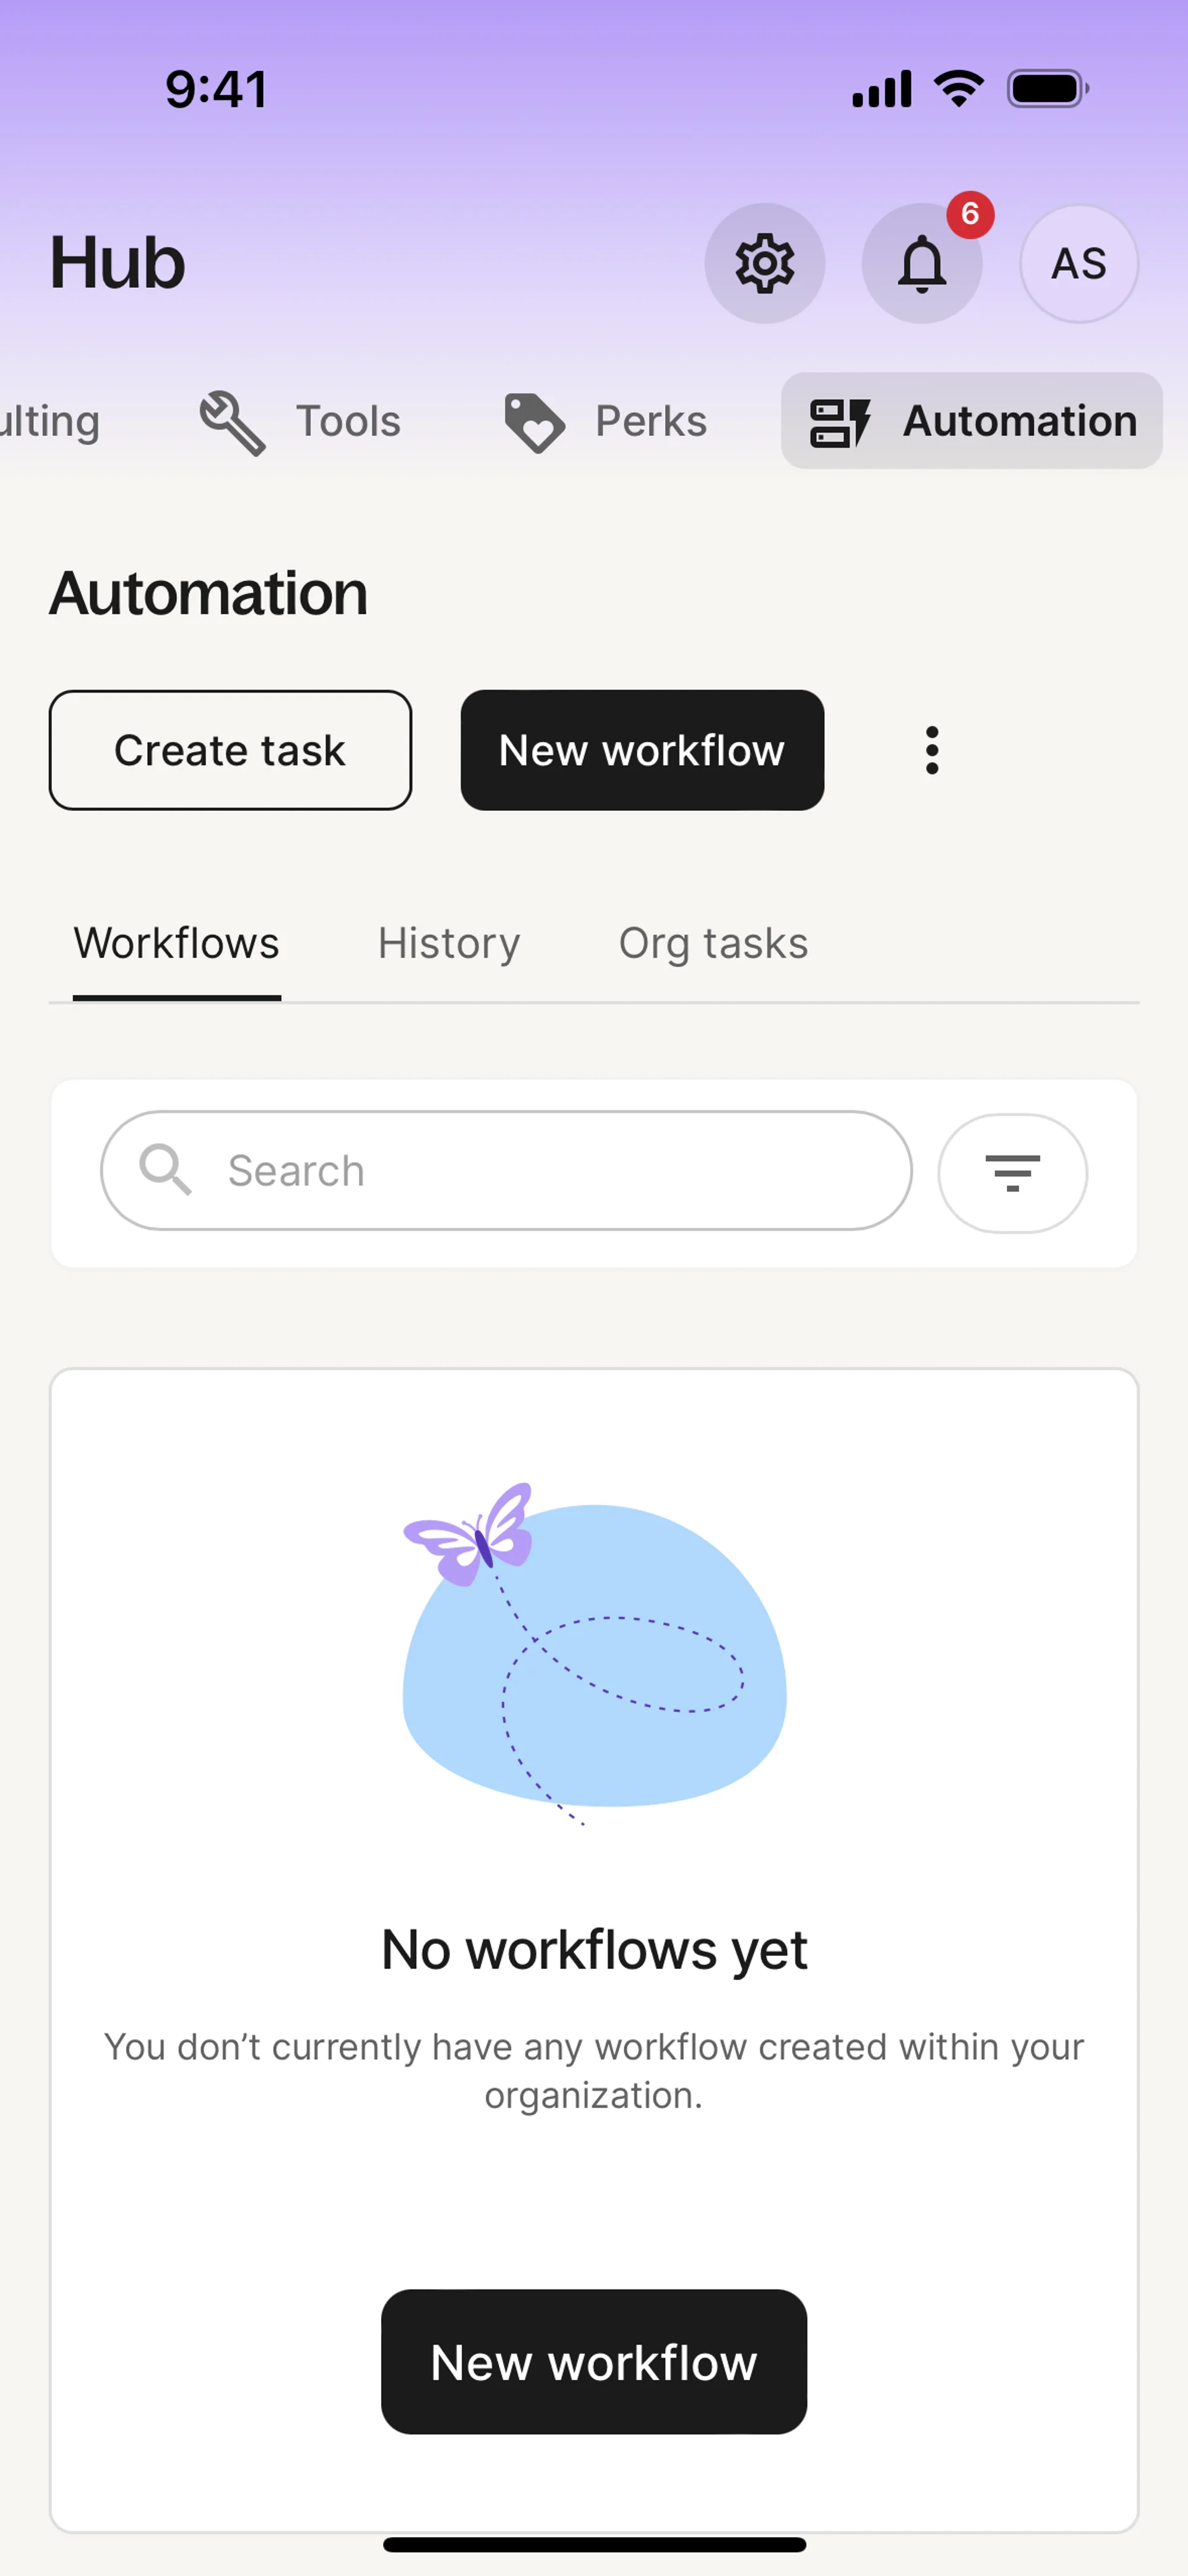Focus the Search input field

click(560, 1170)
